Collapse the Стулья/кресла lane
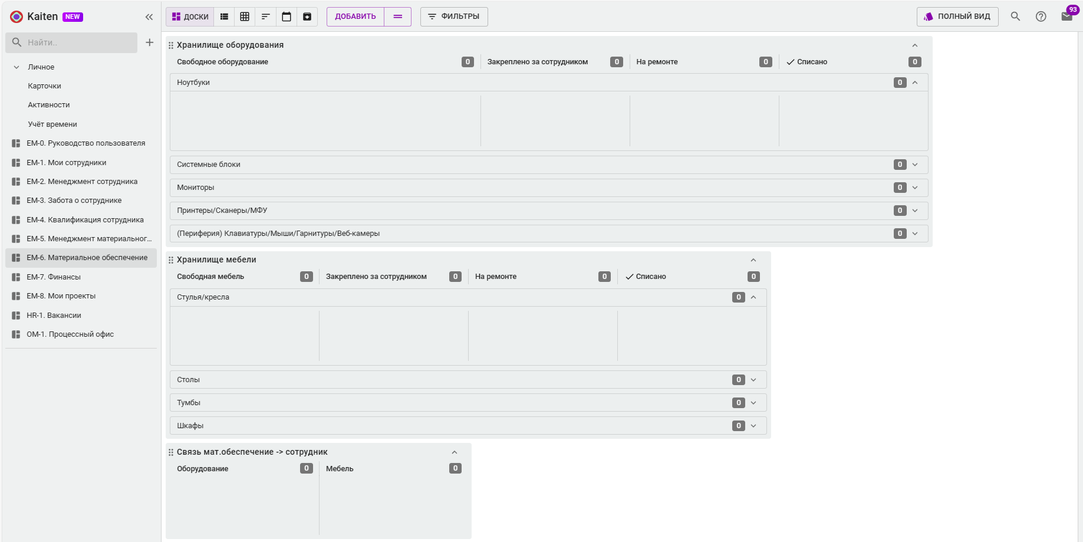Screen dimensions: 1083x542 point(753,297)
